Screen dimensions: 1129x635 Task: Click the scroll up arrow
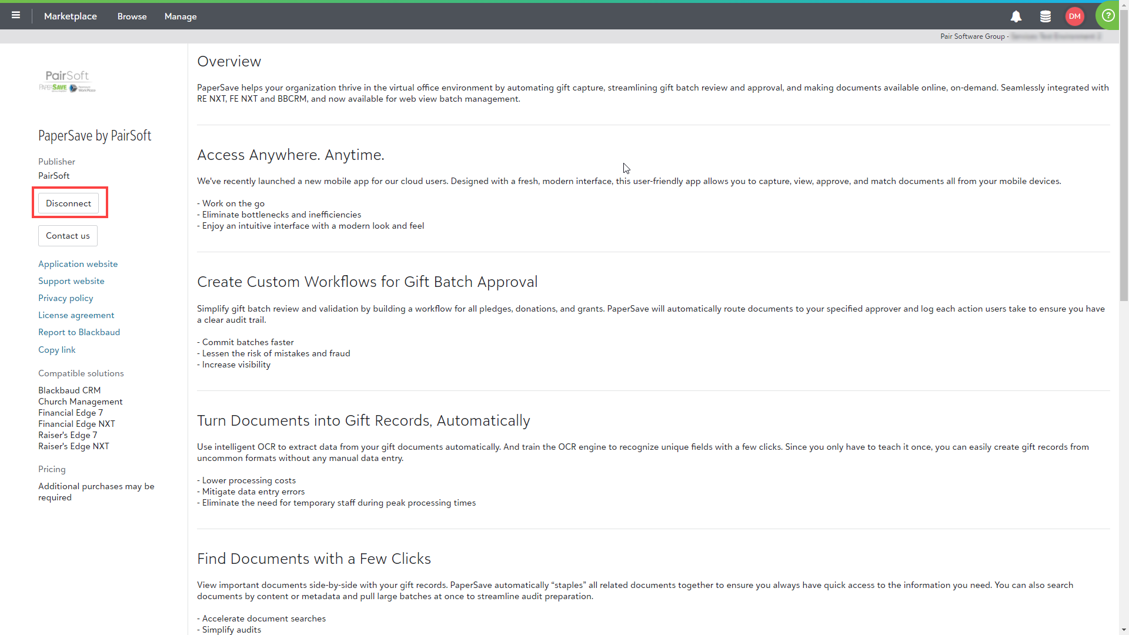click(x=1124, y=5)
